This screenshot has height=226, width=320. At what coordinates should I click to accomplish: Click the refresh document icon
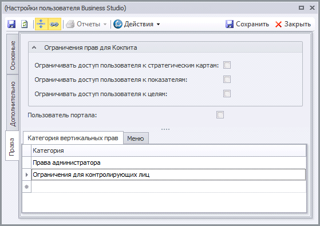pos(25,24)
